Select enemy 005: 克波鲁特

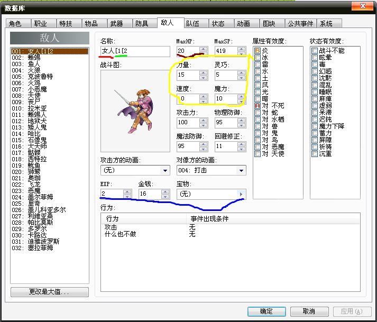click(x=50, y=77)
